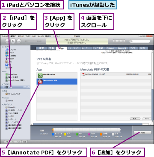
Task: Open the ファイル menu
Action: [5, 36]
